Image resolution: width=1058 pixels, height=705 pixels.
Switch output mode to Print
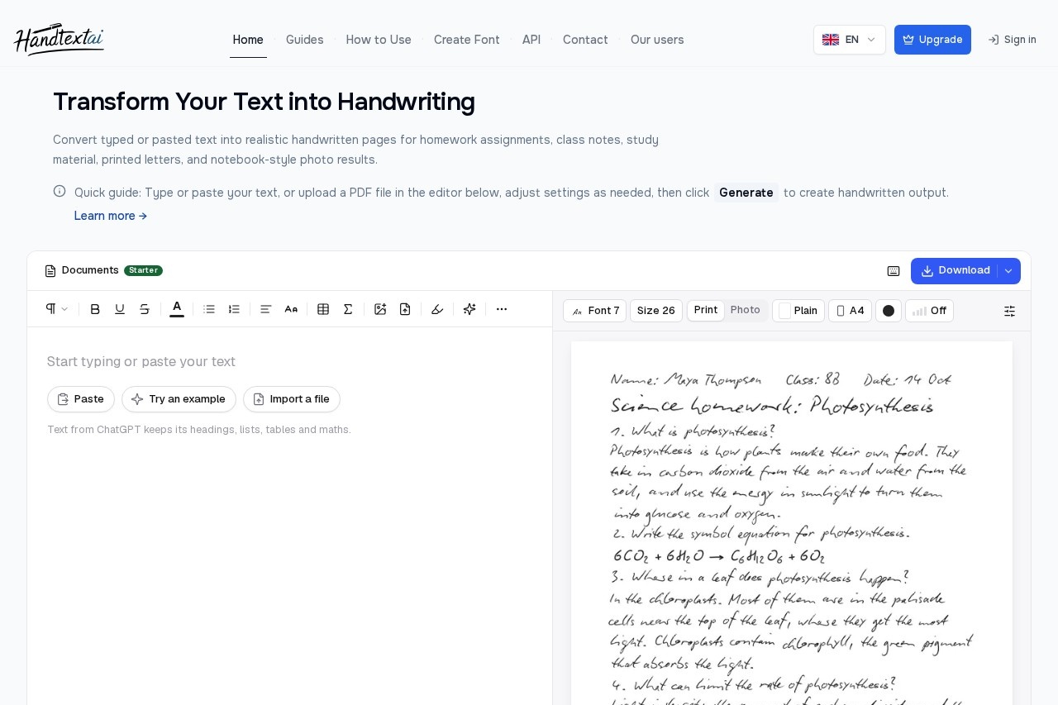[706, 310]
